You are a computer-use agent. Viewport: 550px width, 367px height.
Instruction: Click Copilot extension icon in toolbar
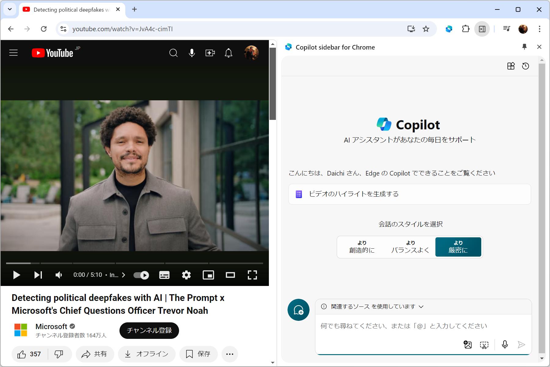tap(449, 29)
